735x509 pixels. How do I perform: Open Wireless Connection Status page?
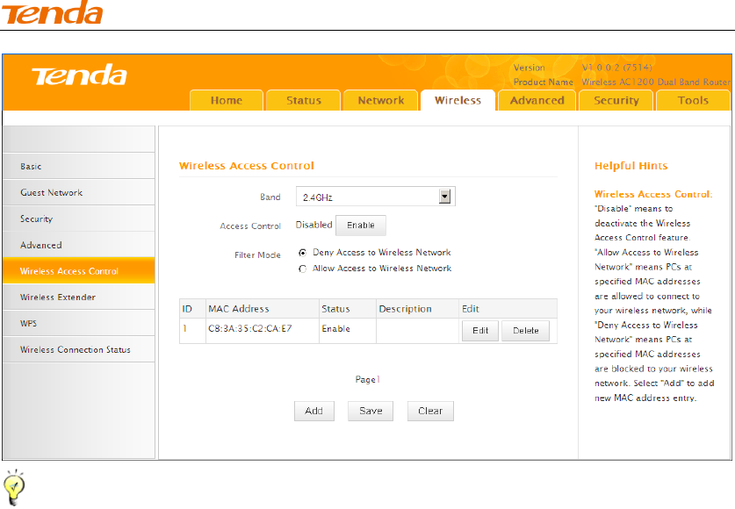[79, 349]
